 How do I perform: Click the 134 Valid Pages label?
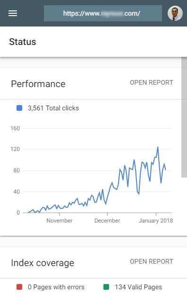tap(138, 287)
